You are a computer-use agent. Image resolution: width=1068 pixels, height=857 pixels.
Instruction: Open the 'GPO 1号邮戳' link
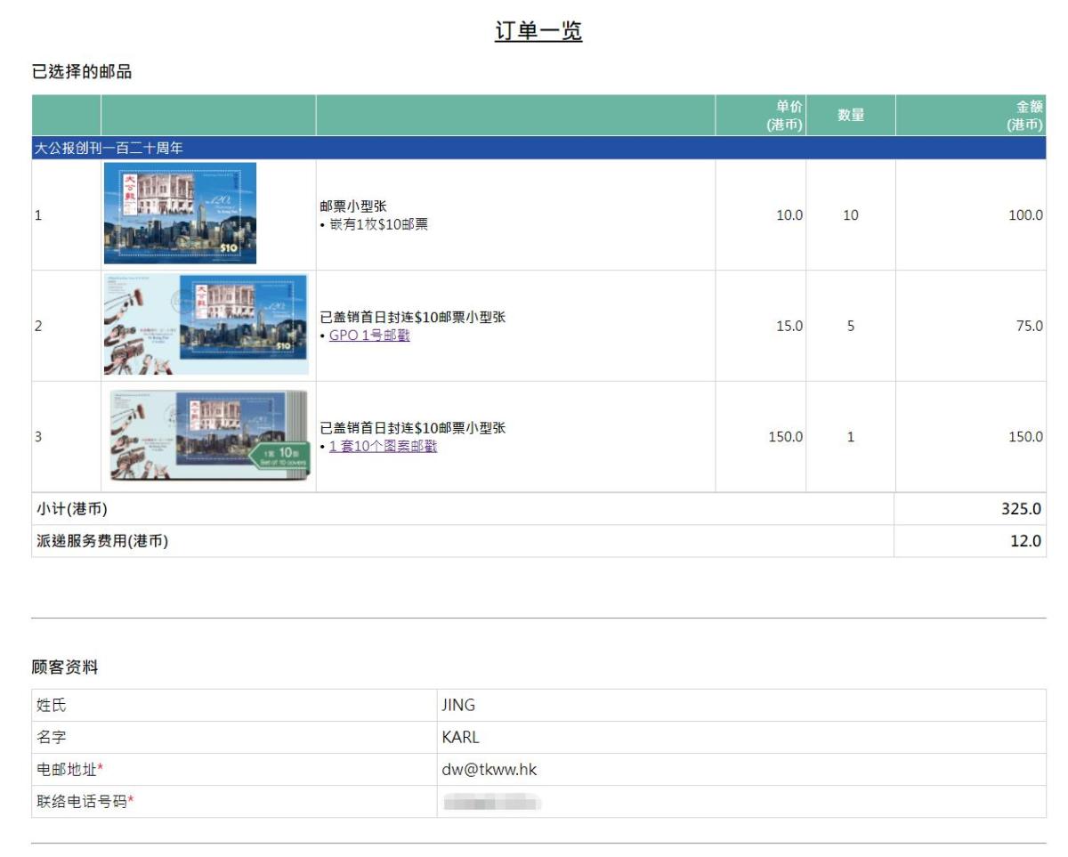tap(369, 336)
